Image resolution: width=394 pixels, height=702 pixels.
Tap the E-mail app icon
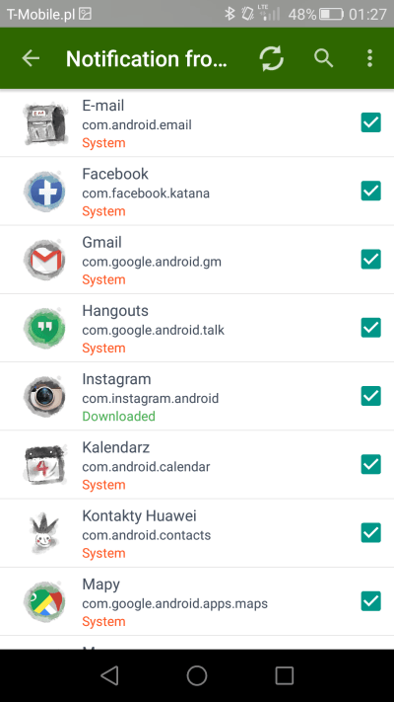tap(44, 123)
